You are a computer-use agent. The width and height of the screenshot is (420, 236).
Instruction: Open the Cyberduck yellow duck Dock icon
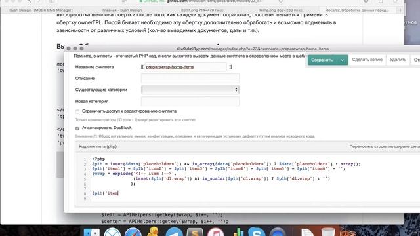153,231
